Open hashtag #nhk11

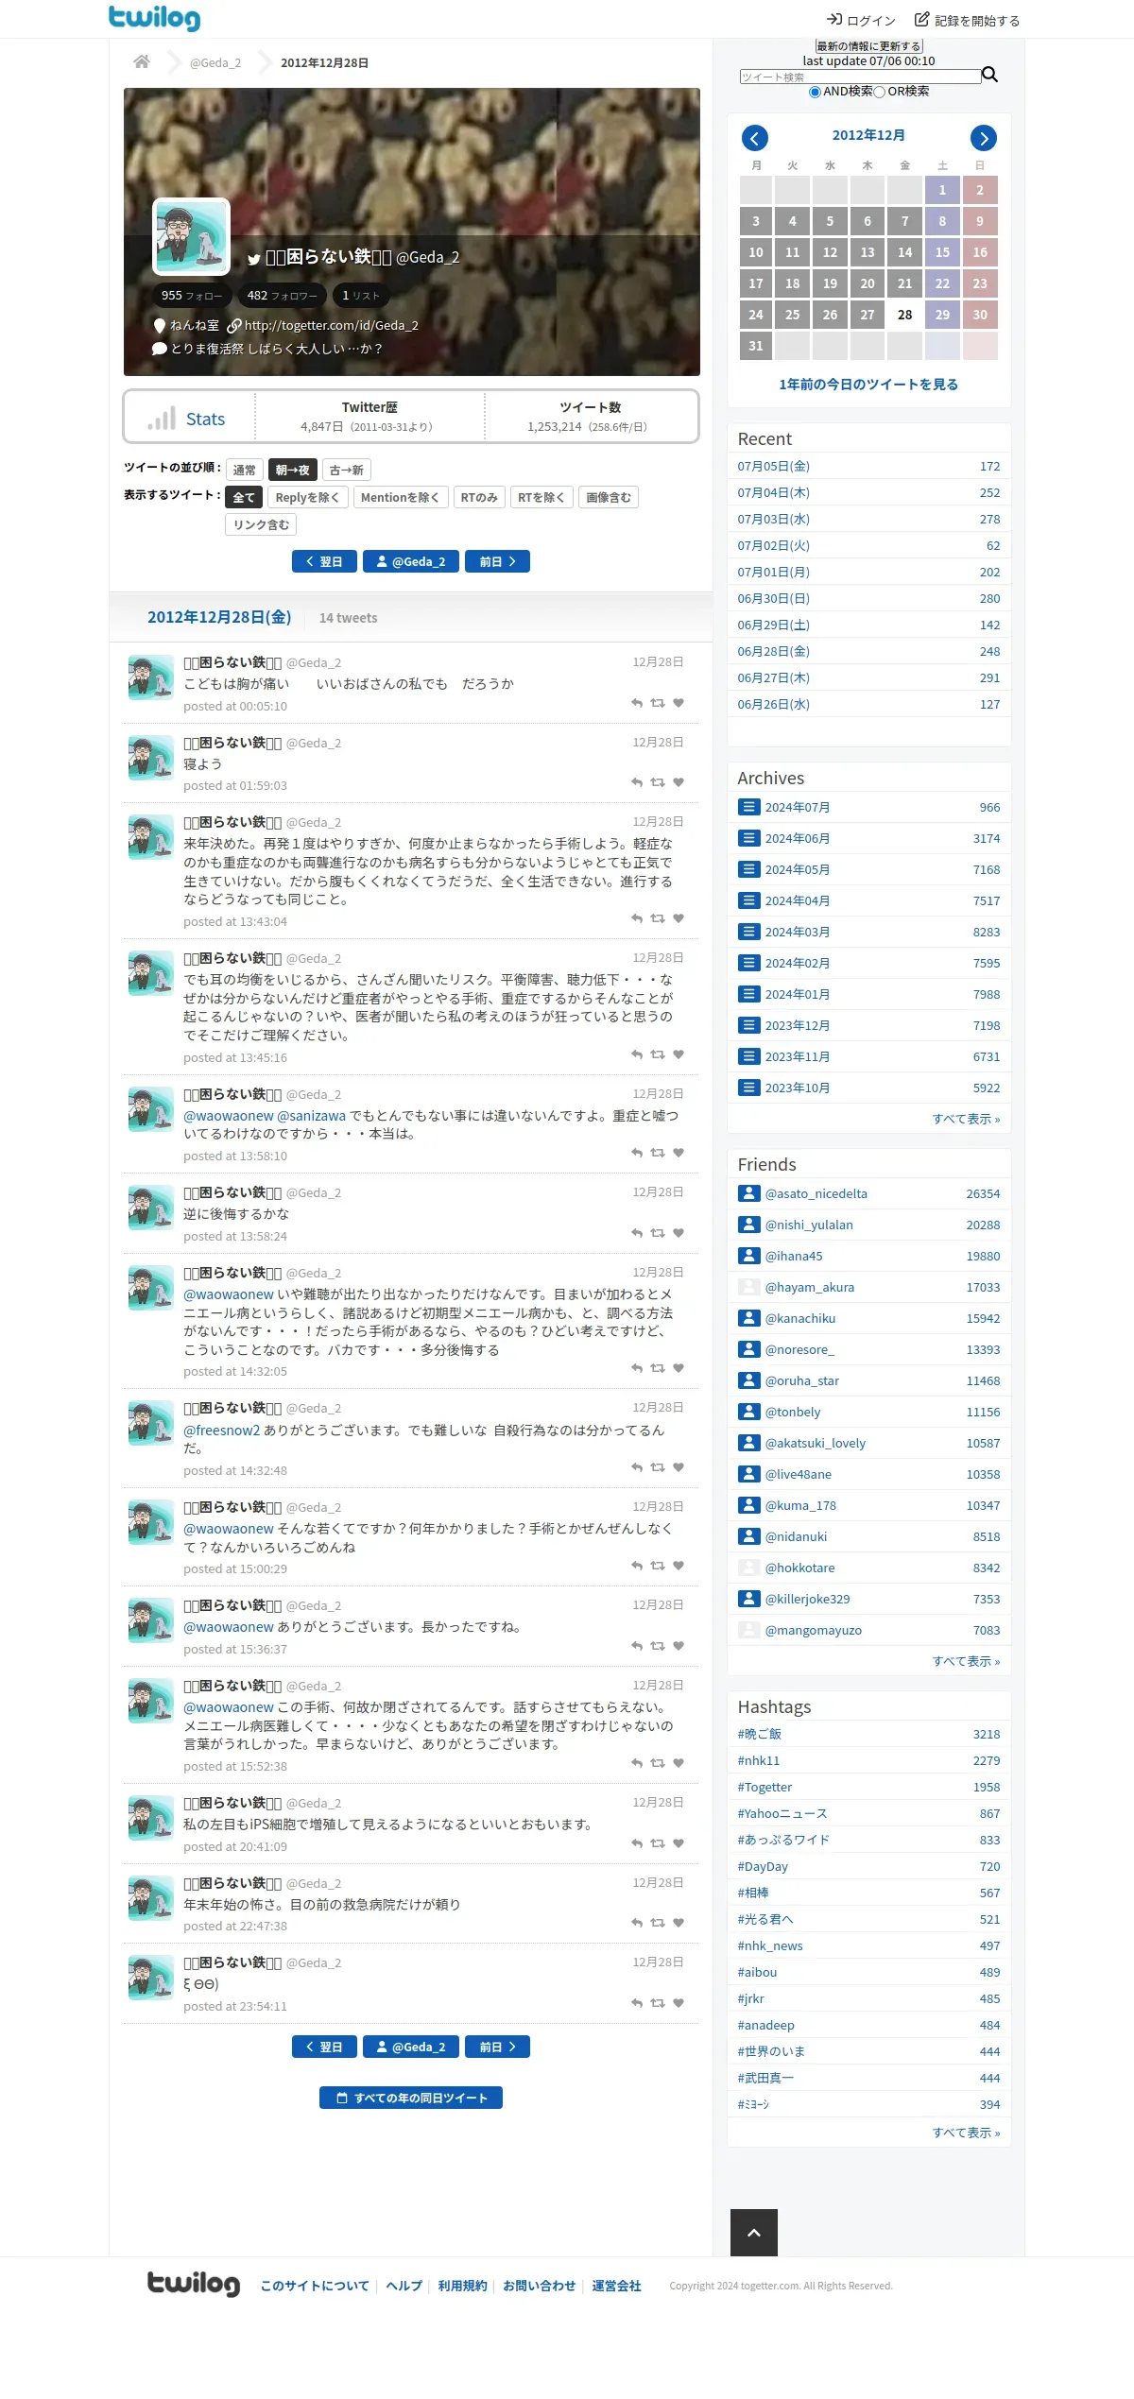(x=759, y=1760)
